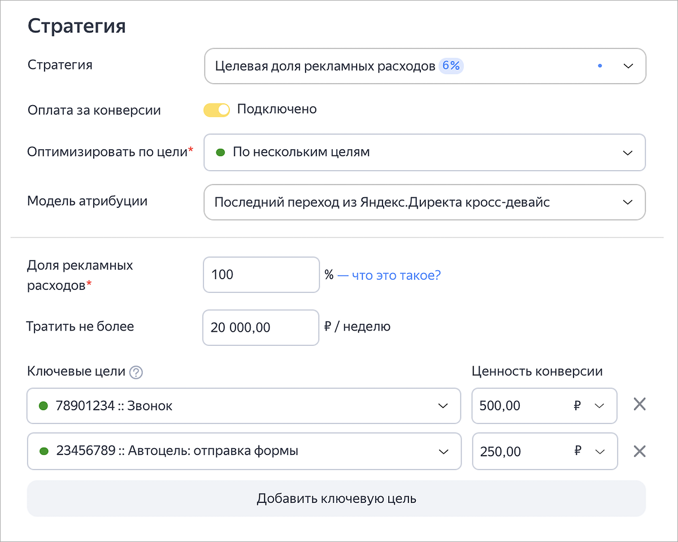This screenshot has width=678, height=542.
Task: Click the 6% badge in strategy field
Action: (451, 66)
